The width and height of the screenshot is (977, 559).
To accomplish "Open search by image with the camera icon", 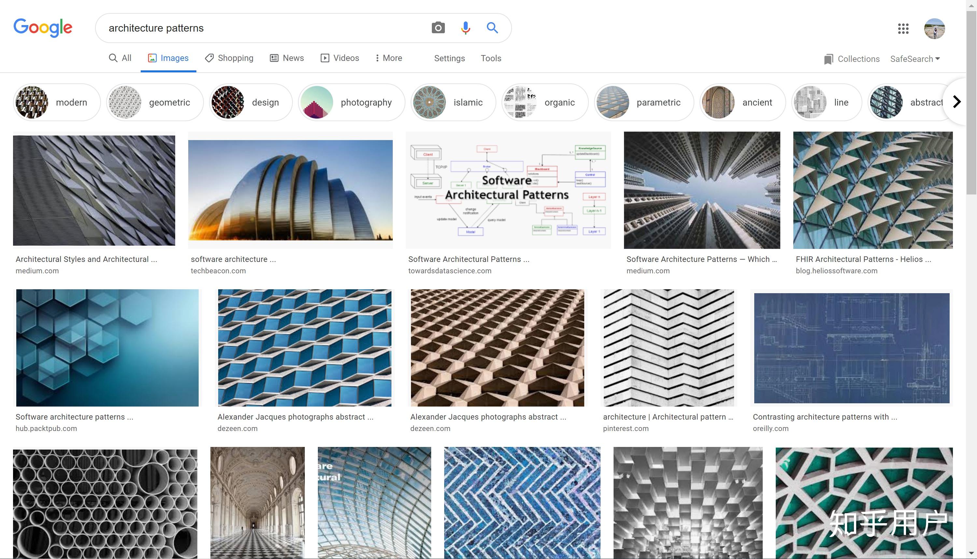I will tap(438, 28).
